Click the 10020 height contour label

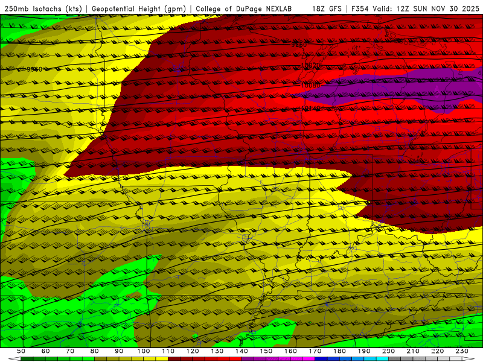310,65
